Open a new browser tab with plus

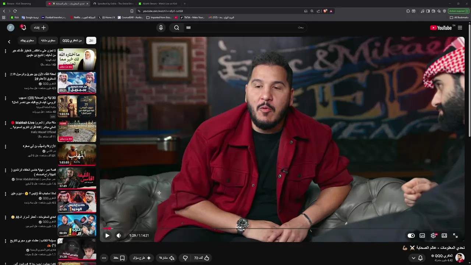(x=185, y=4)
